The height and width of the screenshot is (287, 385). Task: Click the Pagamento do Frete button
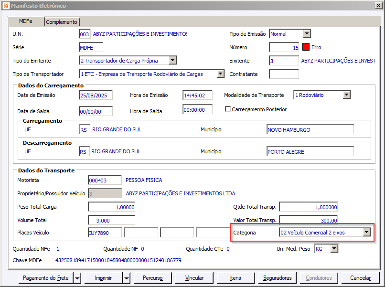(45, 278)
